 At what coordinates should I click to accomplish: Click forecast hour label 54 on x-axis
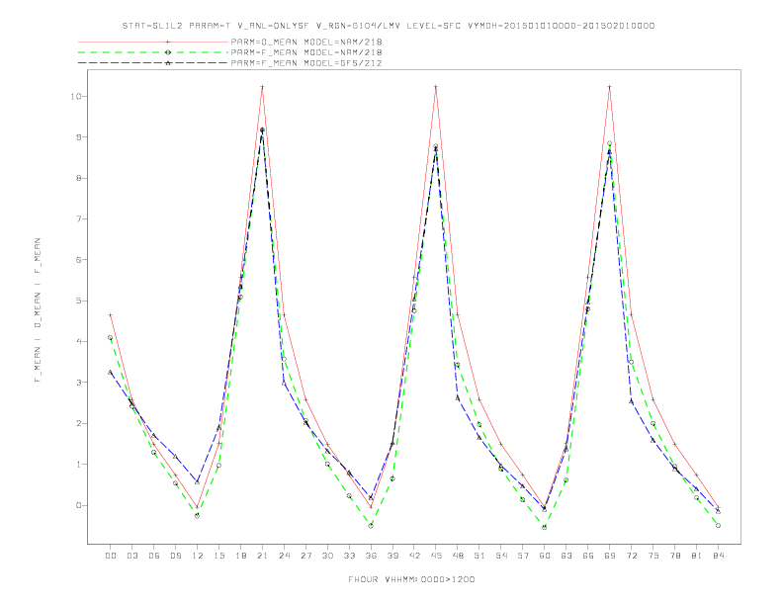click(x=501, y=556)
